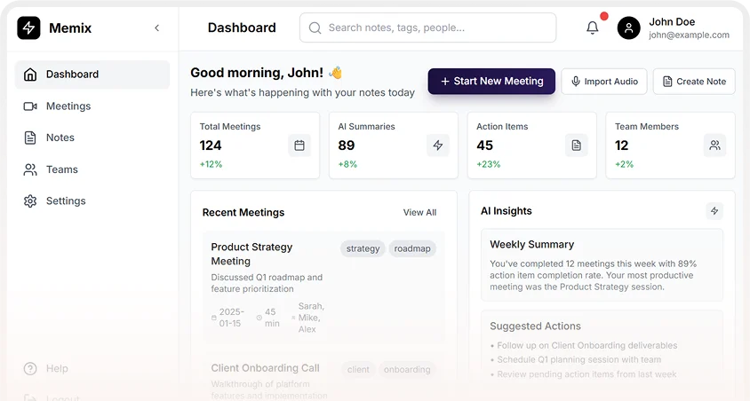The height and width of the screenshot is (401, 750).
Task: Click the calendar icon in Total Meetings card
Action: [x=299, y=145]
